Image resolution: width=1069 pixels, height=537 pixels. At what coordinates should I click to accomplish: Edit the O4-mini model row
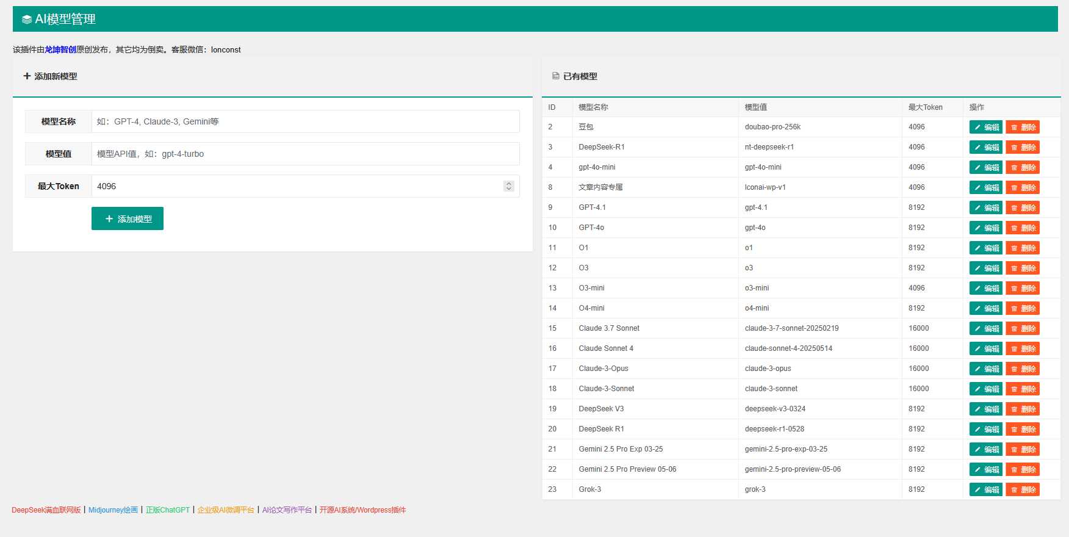click(x=985, y=308)
